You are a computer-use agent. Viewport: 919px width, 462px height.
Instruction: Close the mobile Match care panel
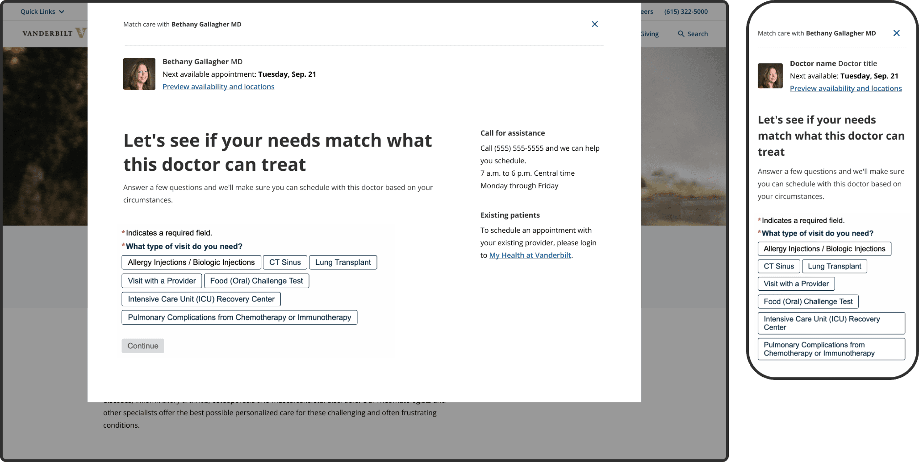point(896,33)
